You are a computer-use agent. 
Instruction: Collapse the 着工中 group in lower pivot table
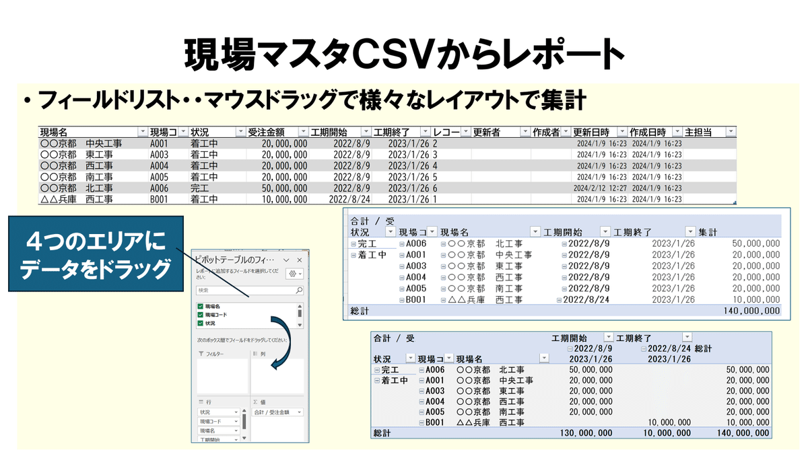[x=377, y=381]
